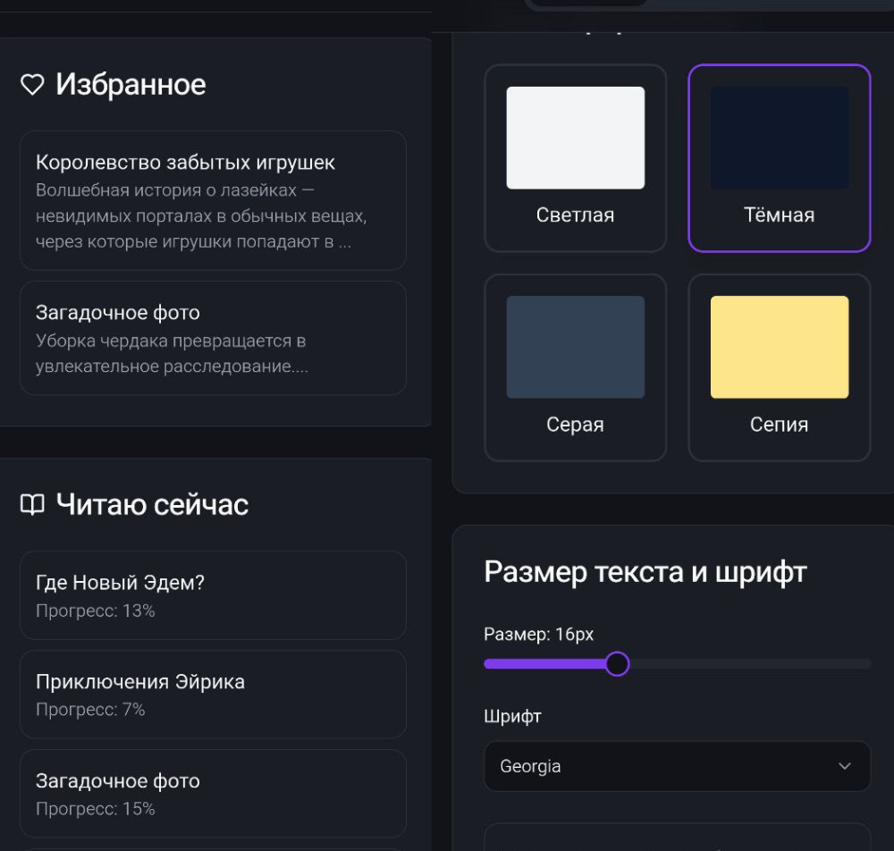Click the Размер текста и шрифт heading
The width and height of the screenshot is (894, 851).
coord(645,572)
